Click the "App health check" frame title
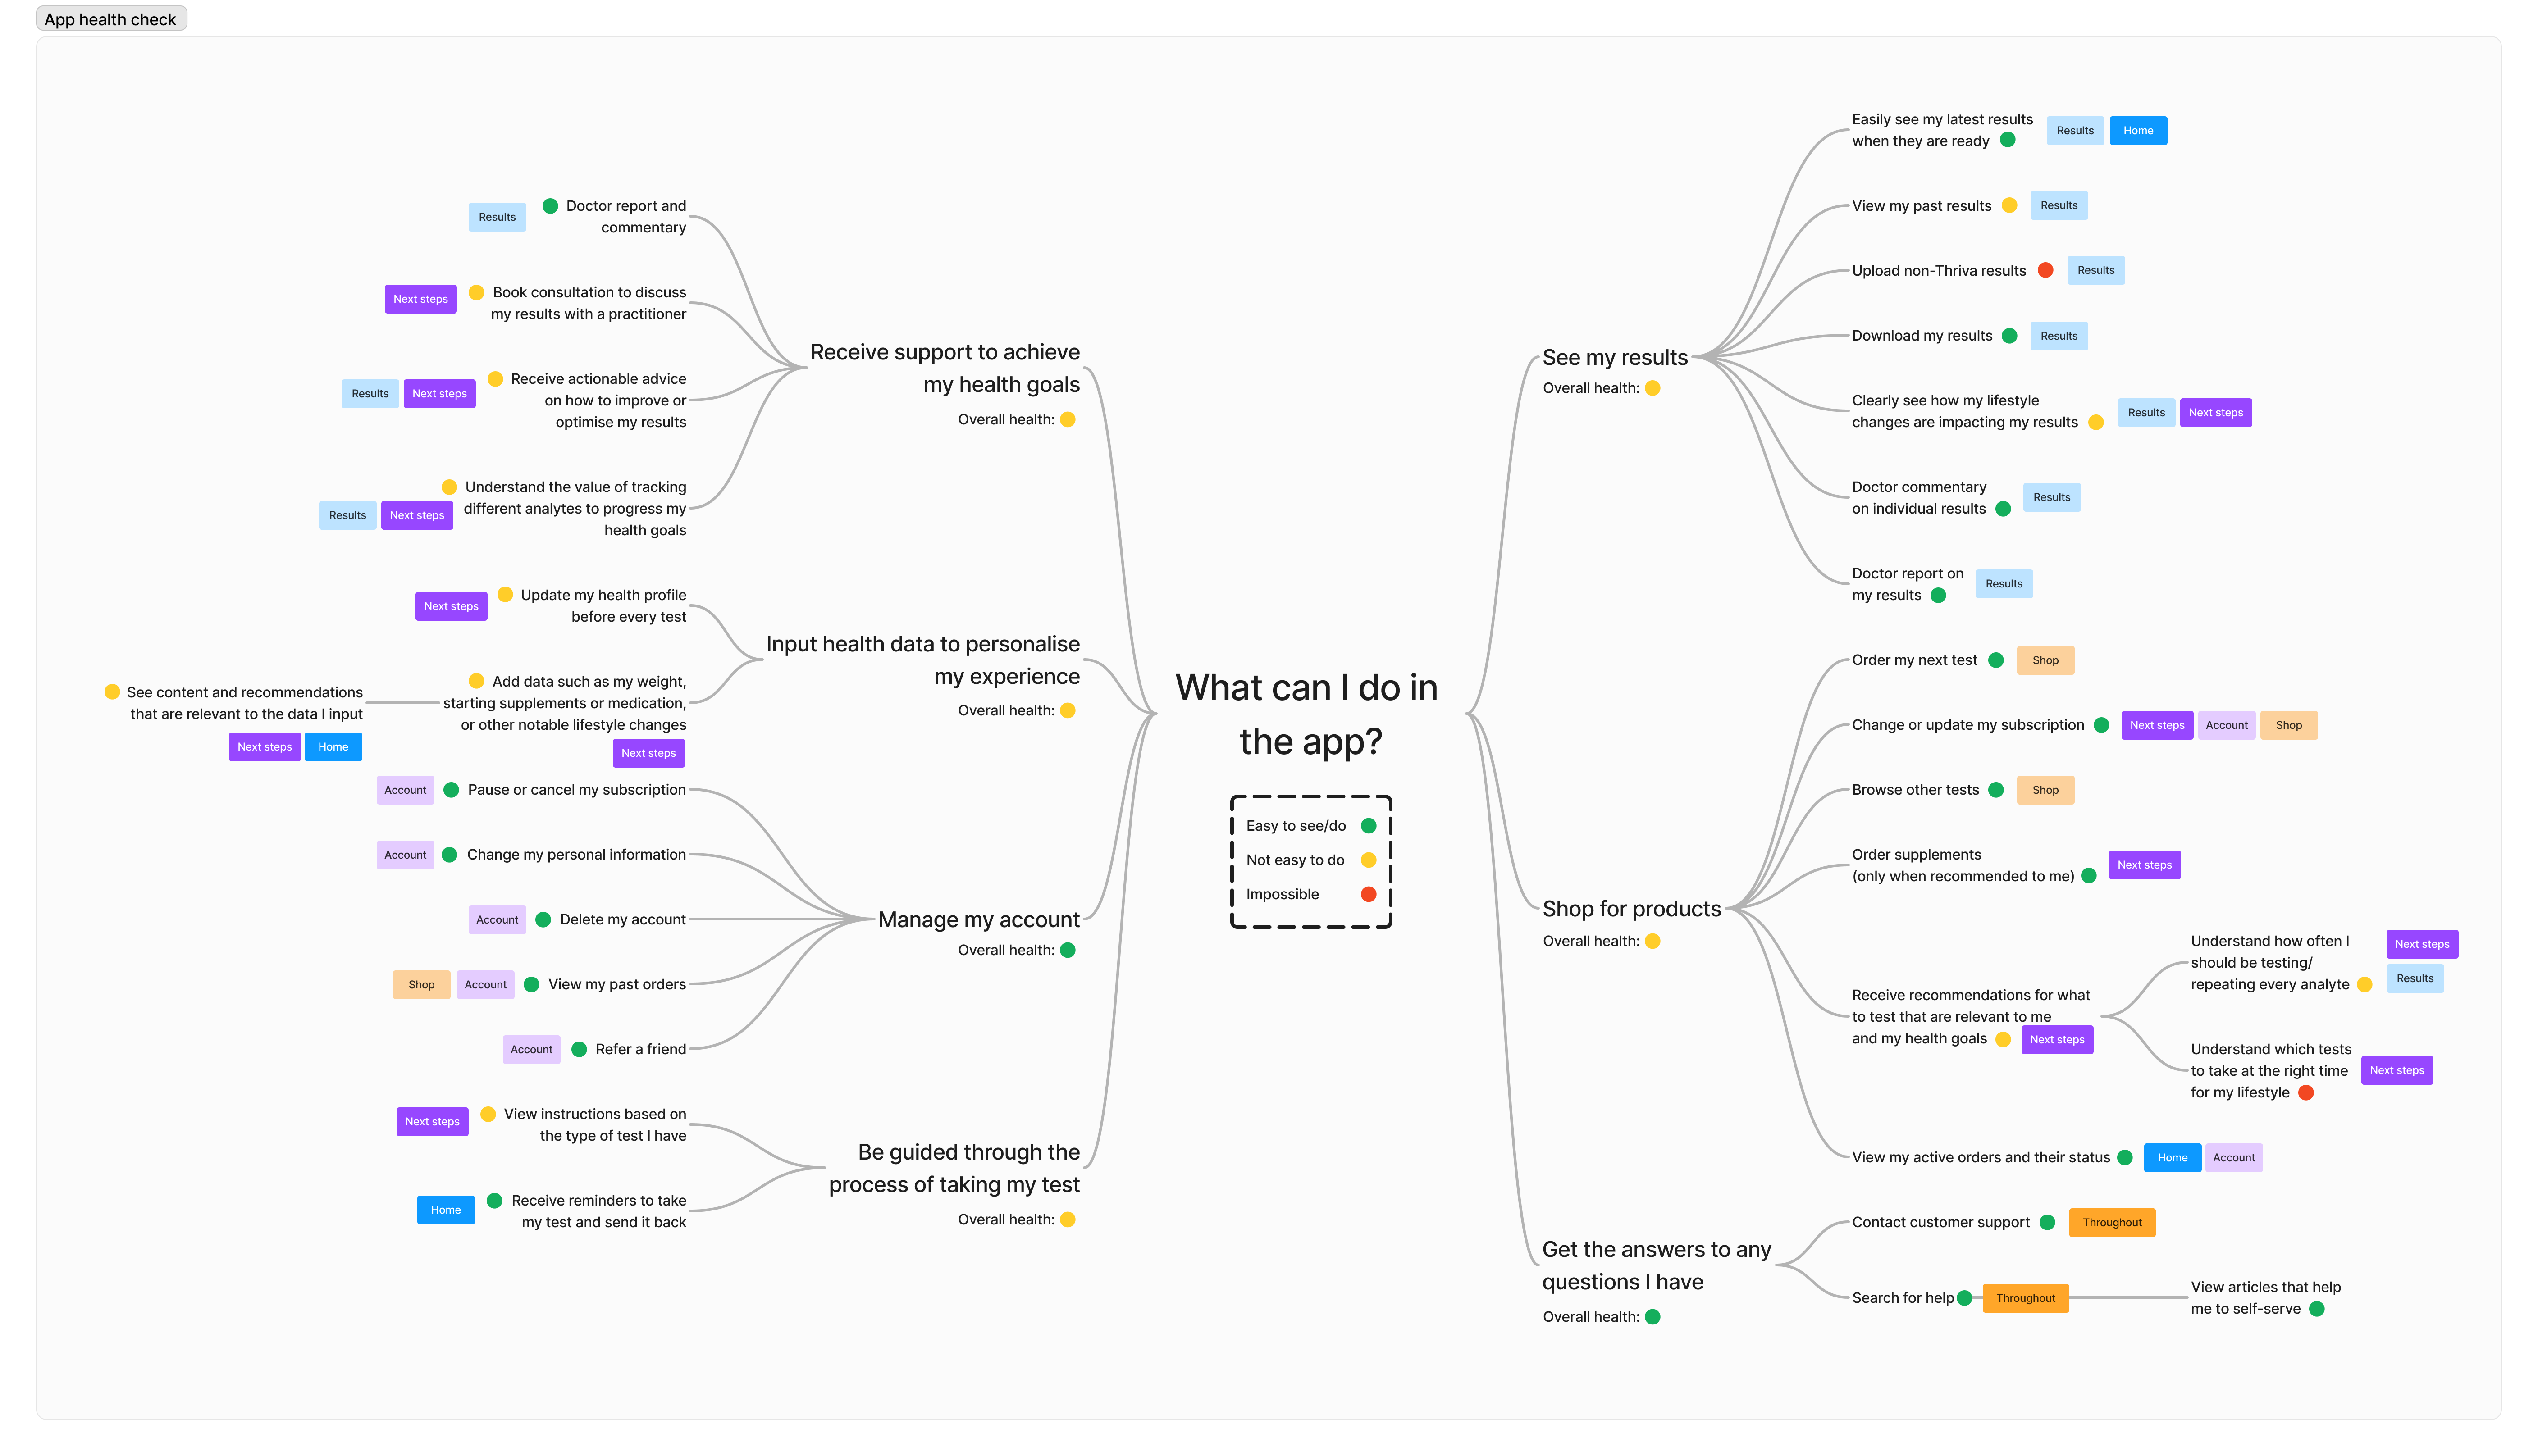The width and height of the screenshot is (2538, 1456). coord(111,19)
